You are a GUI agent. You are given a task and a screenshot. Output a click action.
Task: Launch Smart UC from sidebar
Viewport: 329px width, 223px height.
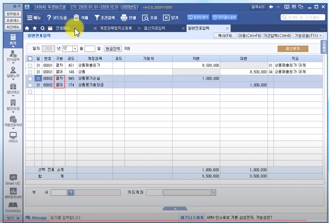pyautogui.click(x=13, y=179)
